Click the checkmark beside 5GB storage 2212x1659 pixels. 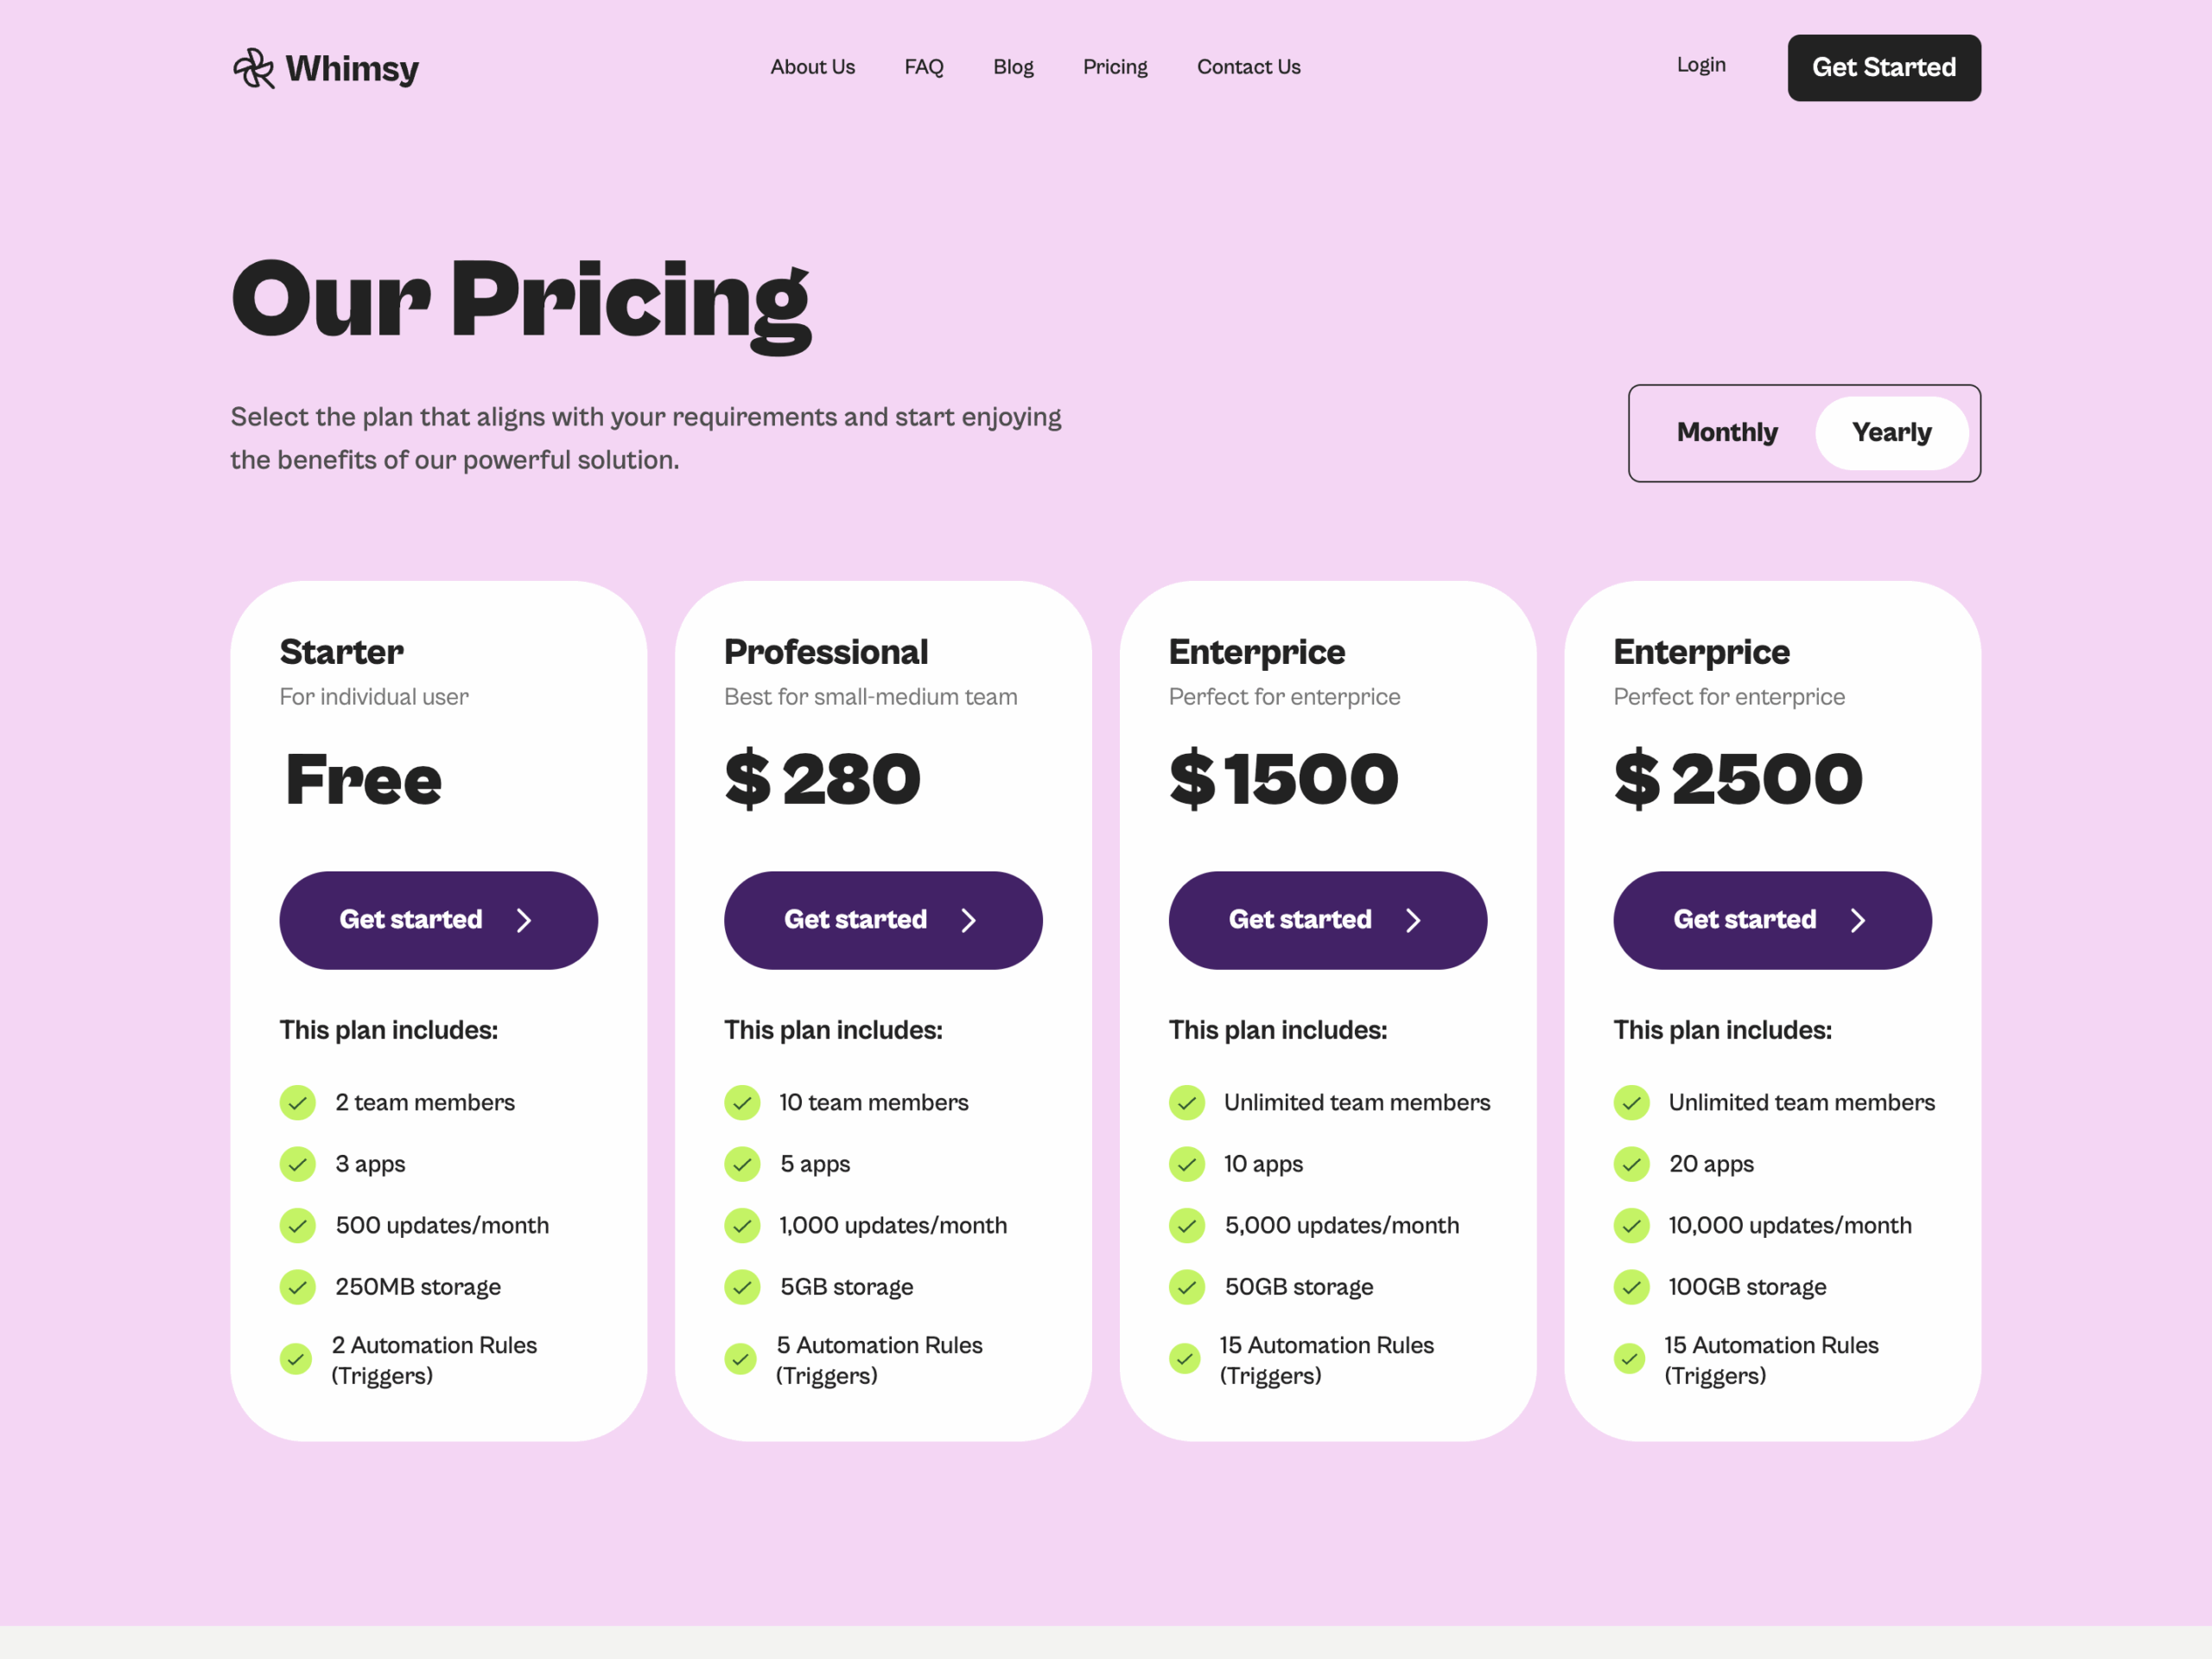click(741, 1286)
